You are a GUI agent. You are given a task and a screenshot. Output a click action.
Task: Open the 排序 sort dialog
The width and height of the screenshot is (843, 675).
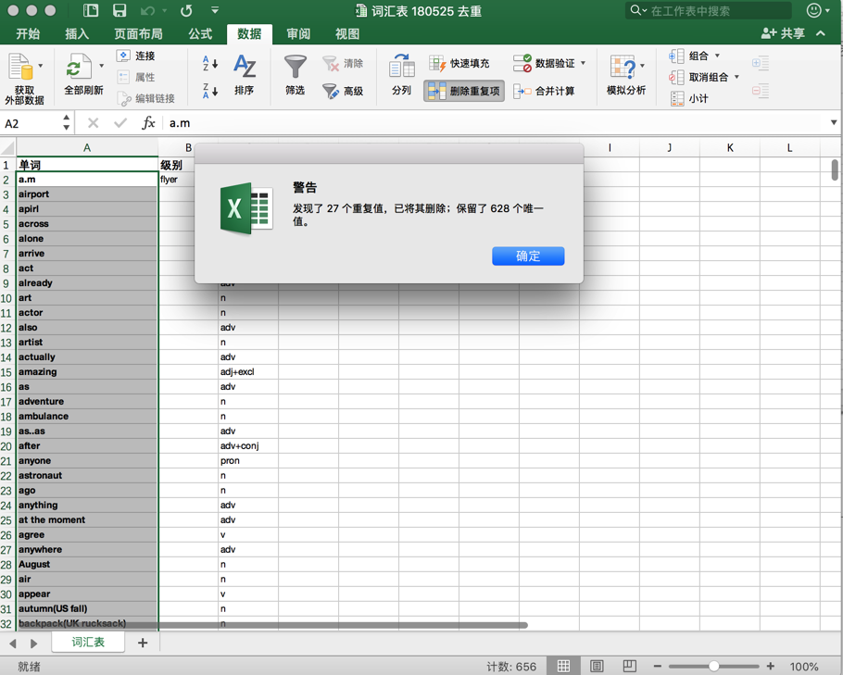[x=244, y=75]
